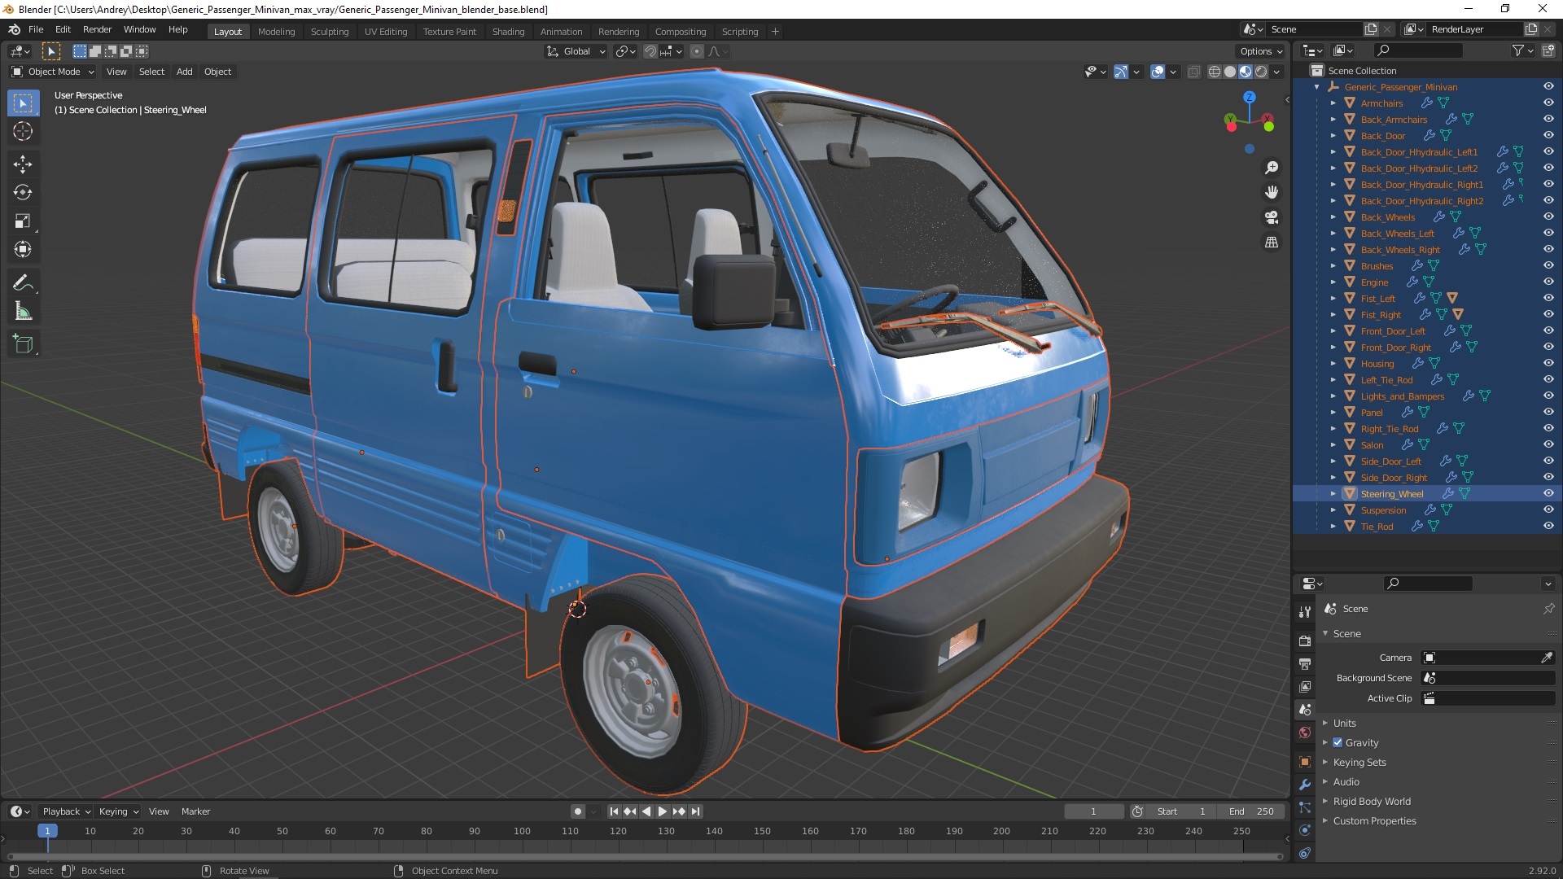Hide Salon object with eye icon
Image resolution: width=1563 pixels, height=879 pixels.
click(1548, 444)
